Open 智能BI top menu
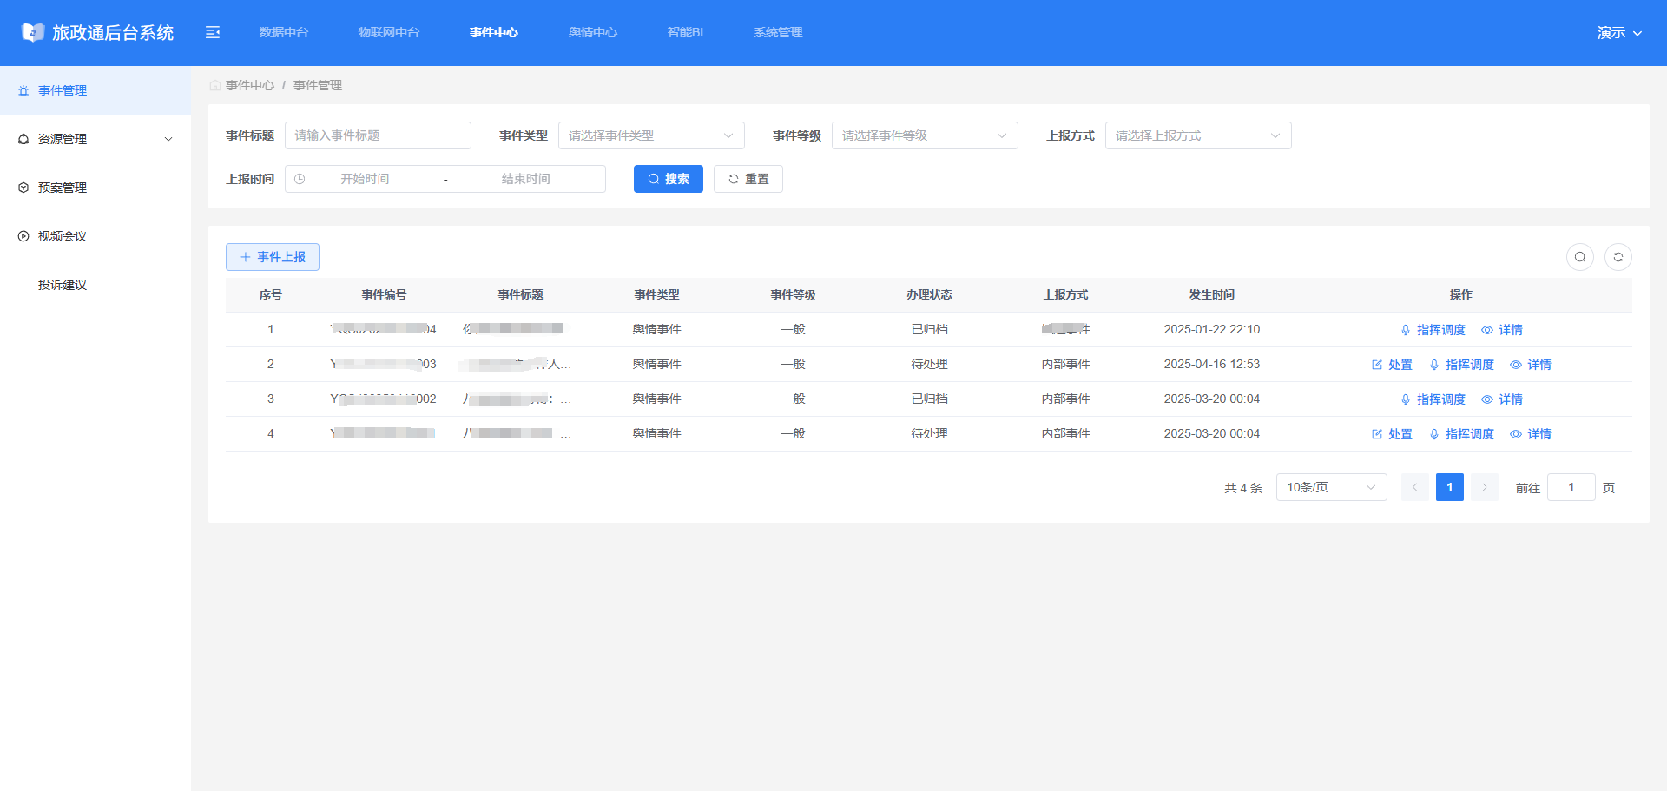Image resolution: width=1667 pixels, height=791 pixels. pyautogui.click(x=685, y=32)
